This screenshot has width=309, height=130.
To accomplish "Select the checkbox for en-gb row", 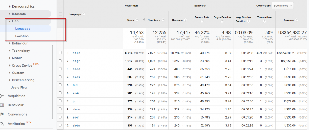I will 60,61.
